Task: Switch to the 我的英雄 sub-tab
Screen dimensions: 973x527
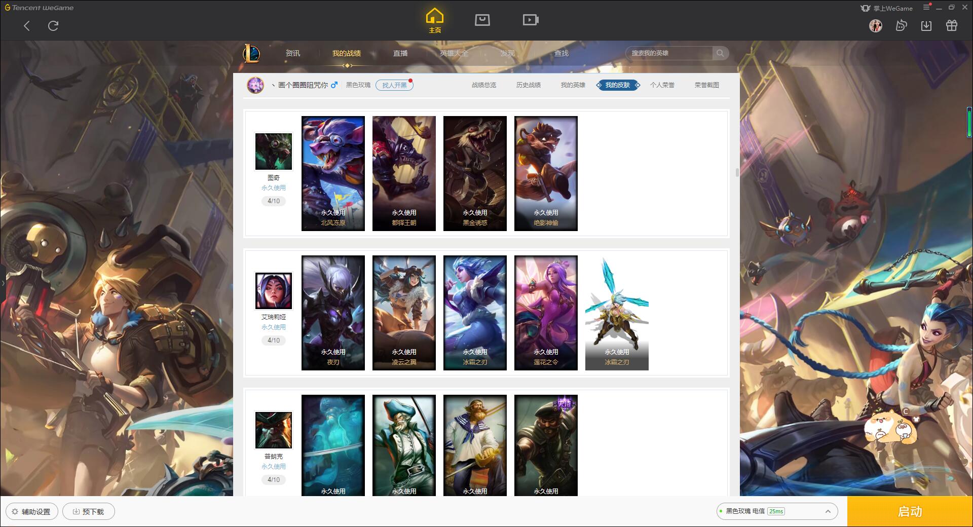Action: point(573,85)
